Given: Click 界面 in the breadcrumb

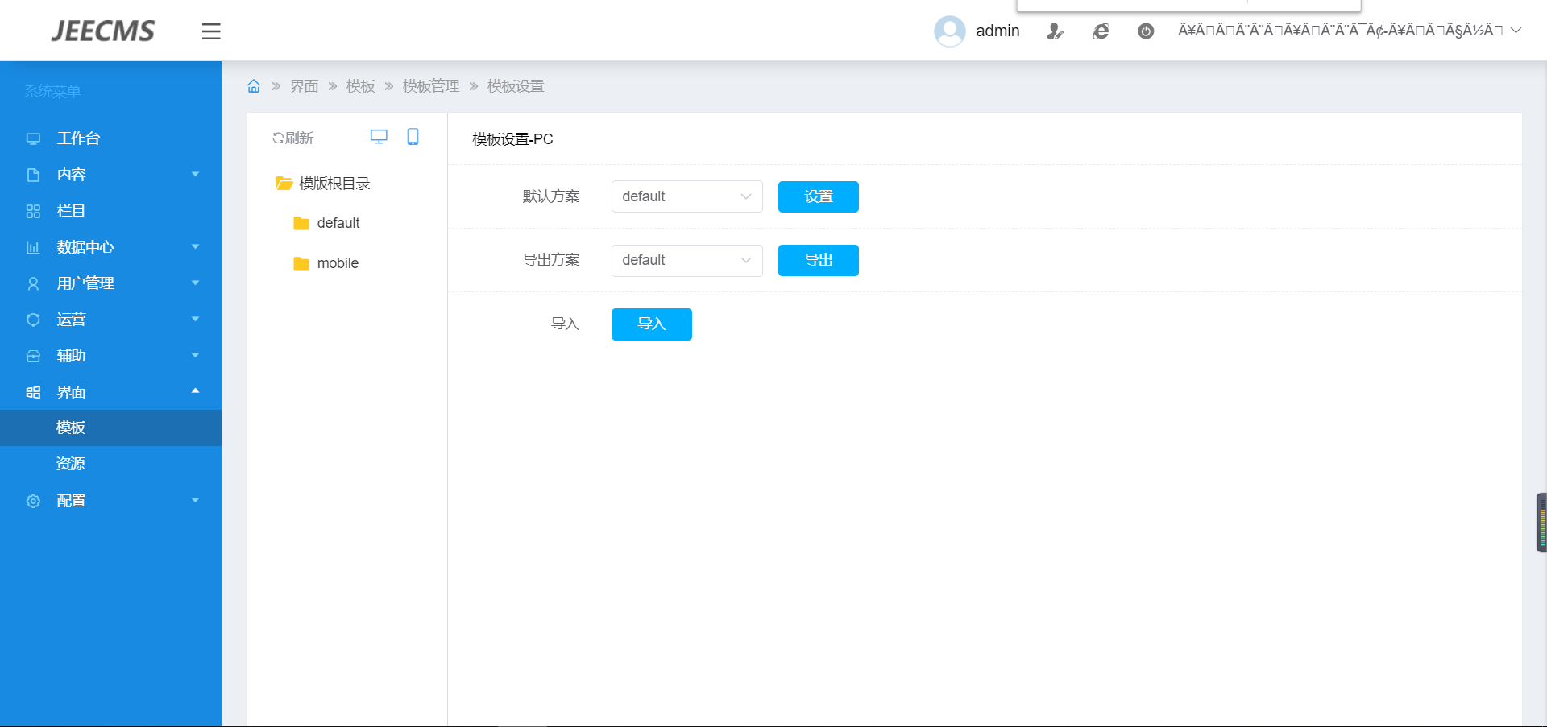Looking at the screenshot, I should click(305, 86).
